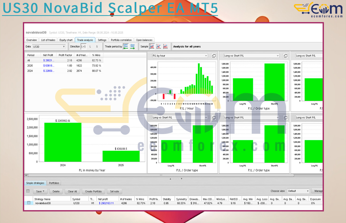Screen dimensions: 346x223
Task: Switch to the Portfolios tab
Action: pos(54,183)
